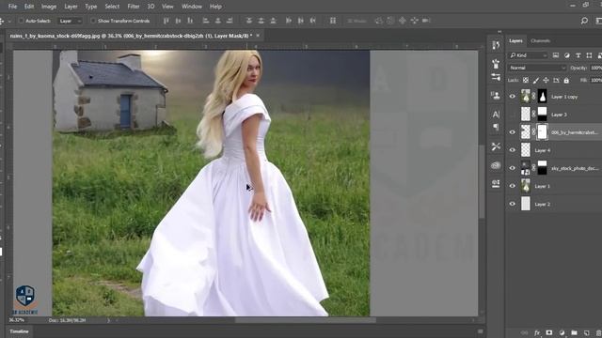
Task: Enable Show Transform Controls checkbox
Action: tap(93, 21)
